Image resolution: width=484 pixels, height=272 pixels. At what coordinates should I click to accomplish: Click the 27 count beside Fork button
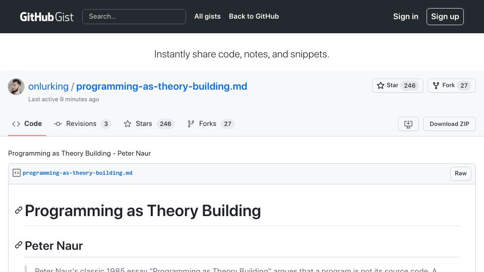(x=464, y=86)
